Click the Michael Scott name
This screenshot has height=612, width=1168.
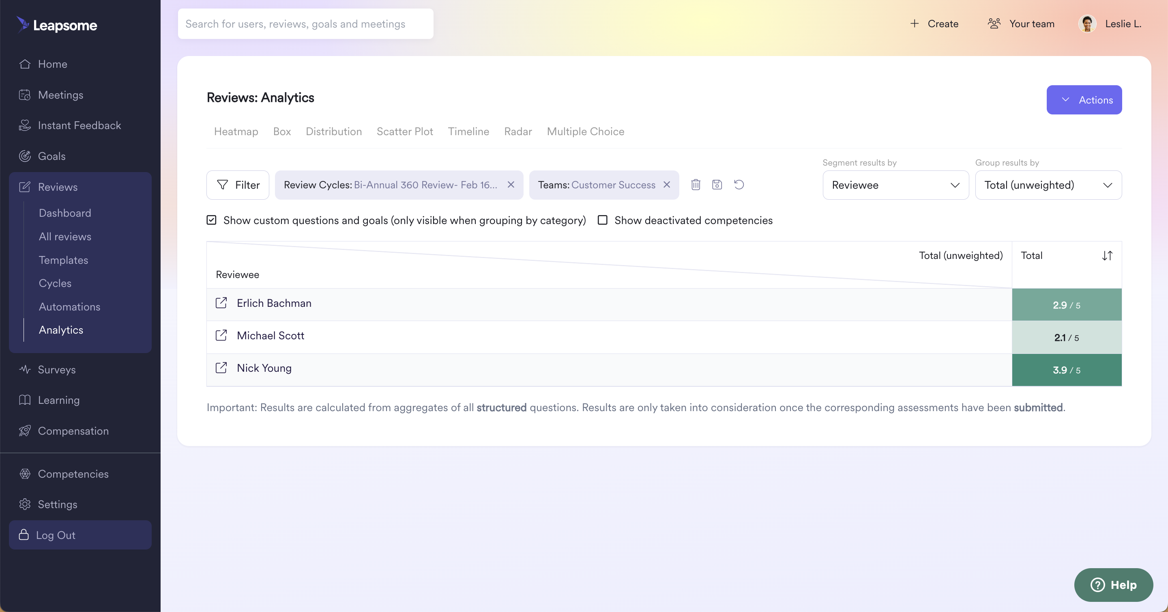click(270, 336)
